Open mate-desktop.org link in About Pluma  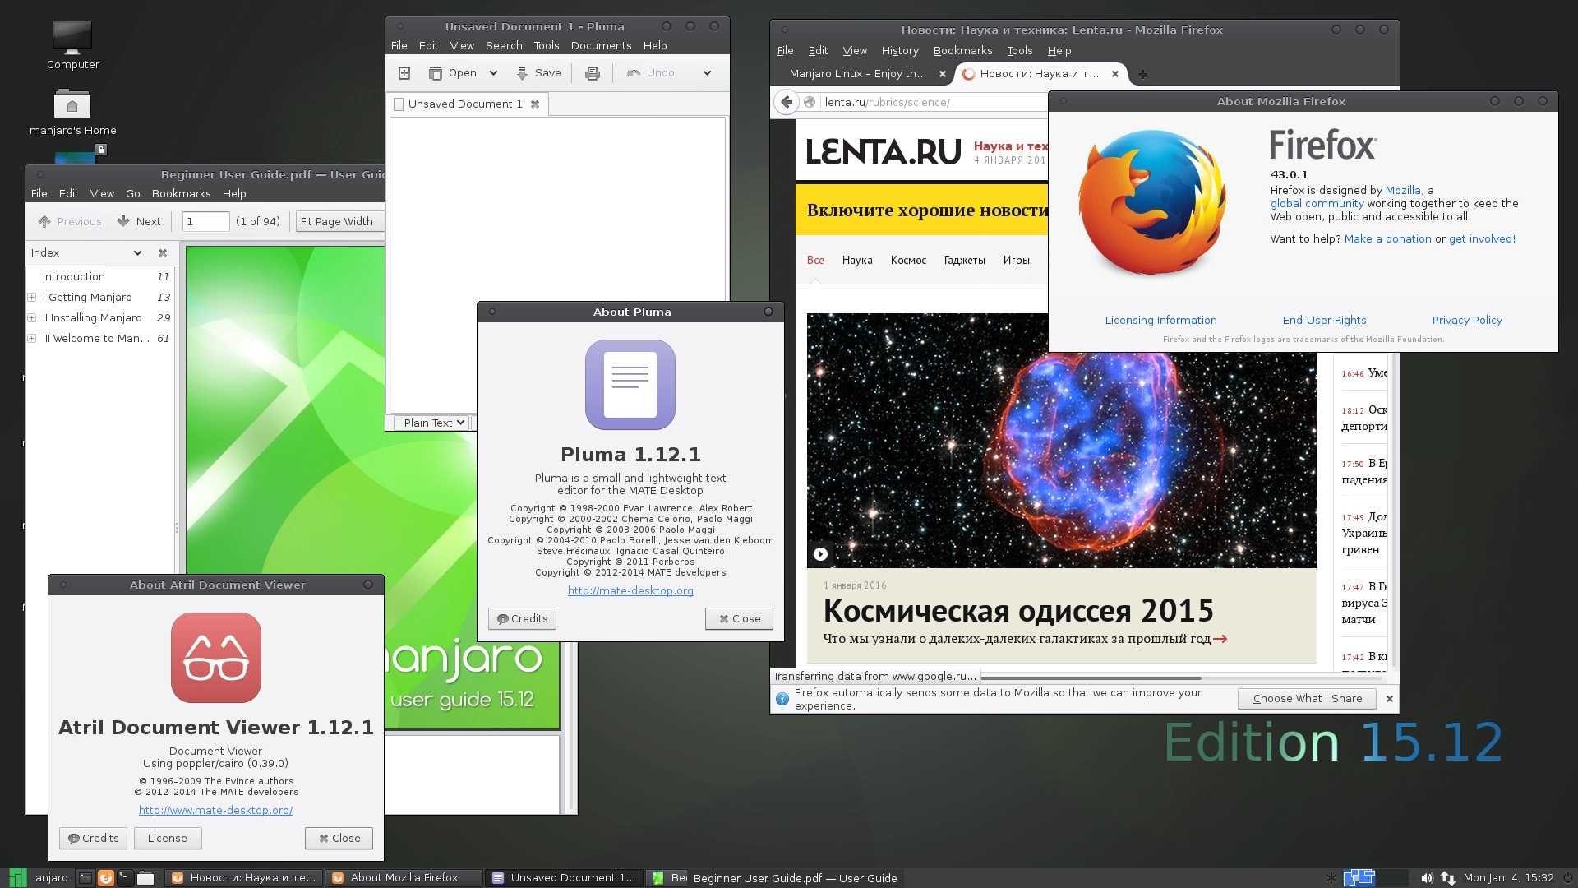coord(630,591)
